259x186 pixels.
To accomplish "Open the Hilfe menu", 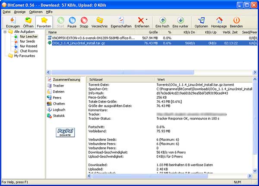I will coord(49,12).
